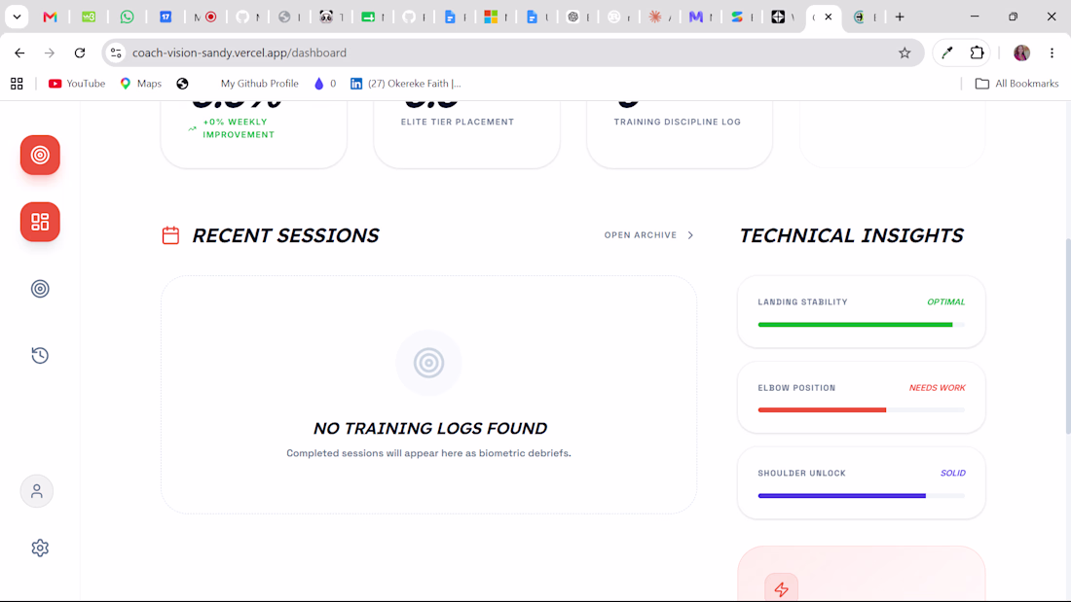Close the current dashboard tab
This screenshot has height=602, width=1071.
[x=828, y=18]
